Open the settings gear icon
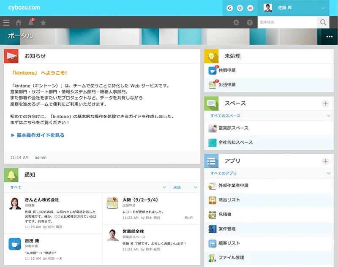This screenshot has width=338, height=267. click(x=236, y=23)
